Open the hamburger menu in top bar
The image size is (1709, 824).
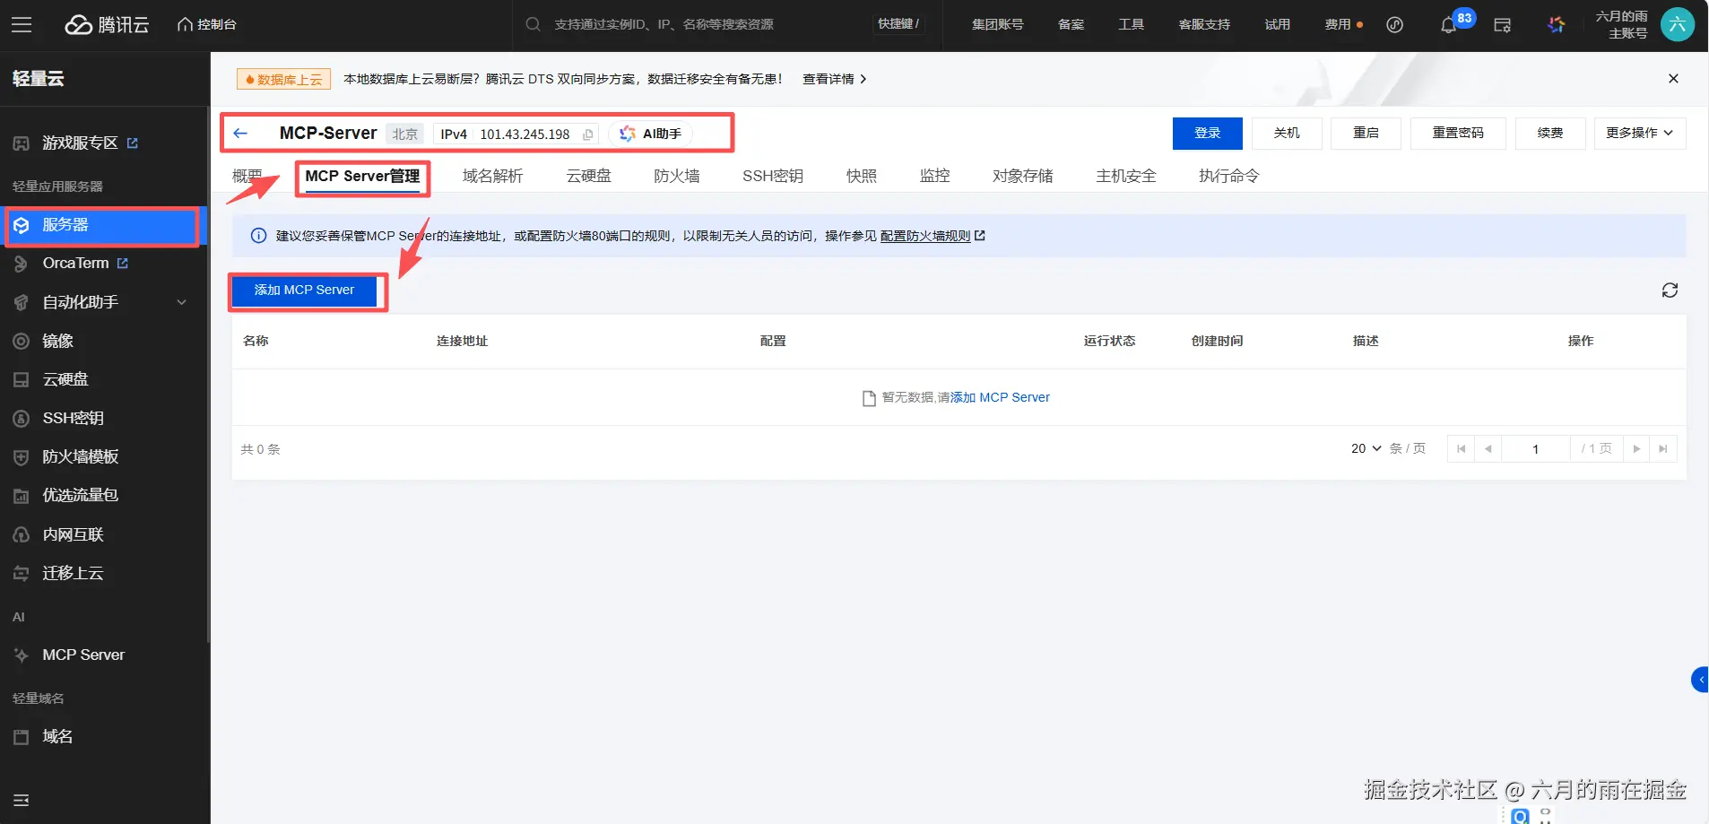[22, 24]
